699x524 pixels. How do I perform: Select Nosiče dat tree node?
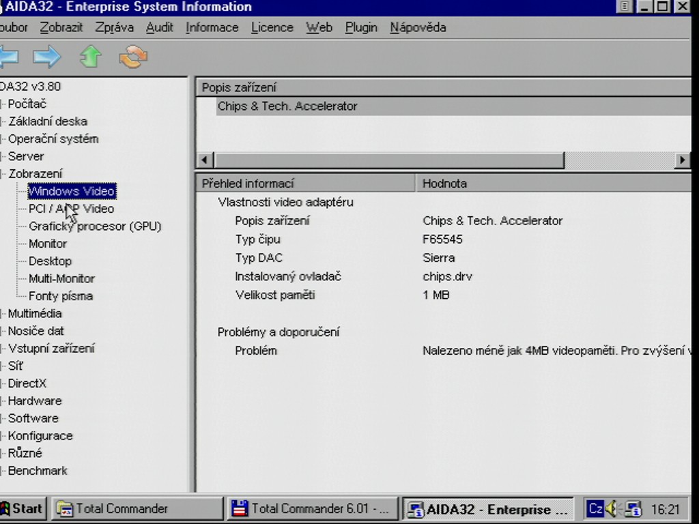tap(36, 331)
